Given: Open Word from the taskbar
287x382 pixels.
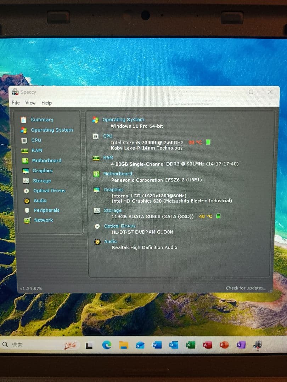Looking at the screenshot, I should [x=157, y=345].
